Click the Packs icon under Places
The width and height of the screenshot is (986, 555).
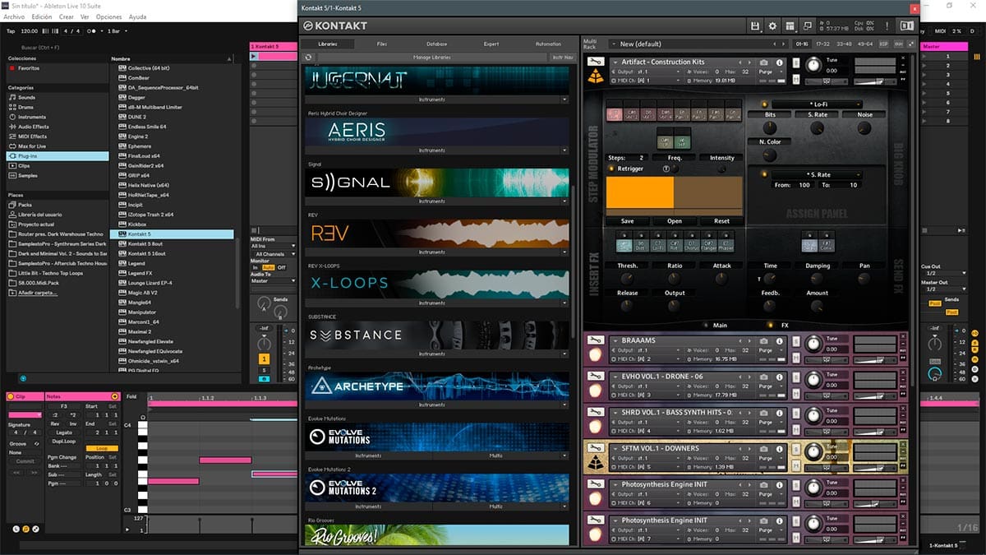(12, 205)
